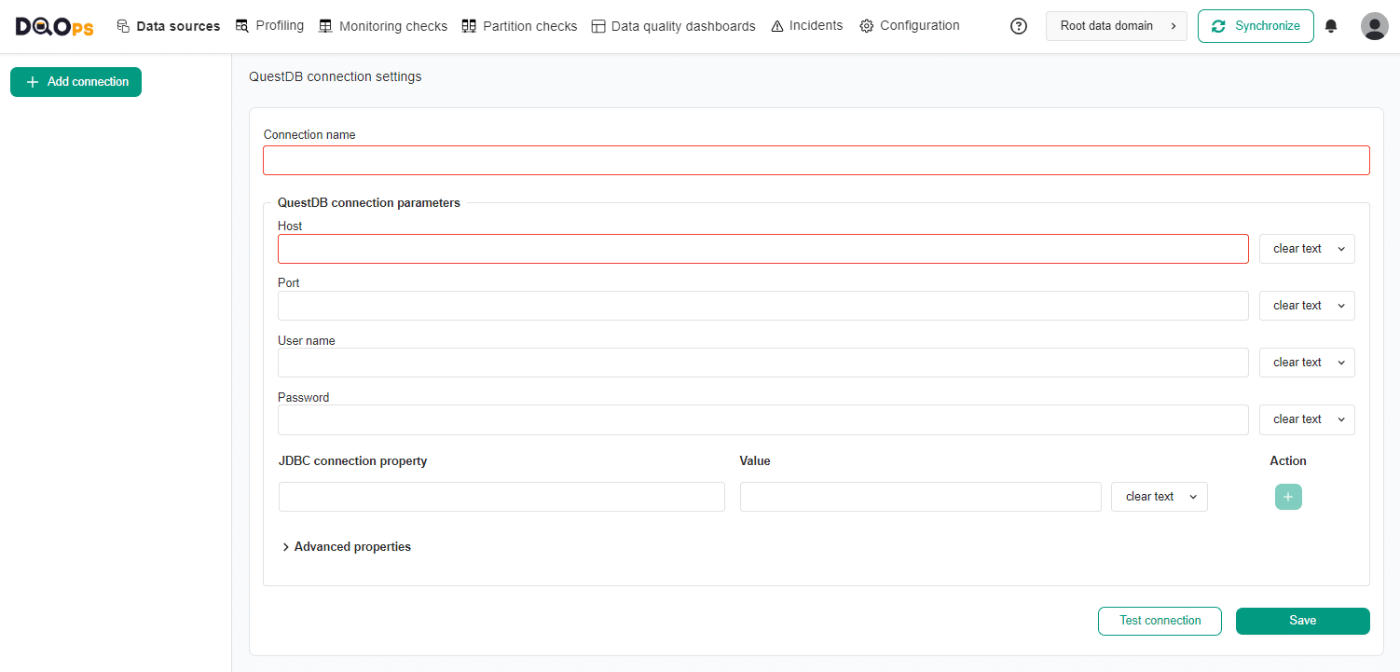The image size is (1400, 672).
Task: Click the Synchronize button
Action: 1256,26
